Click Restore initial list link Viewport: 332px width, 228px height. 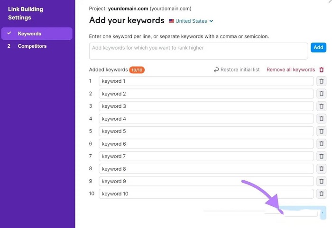coord(240,70)
